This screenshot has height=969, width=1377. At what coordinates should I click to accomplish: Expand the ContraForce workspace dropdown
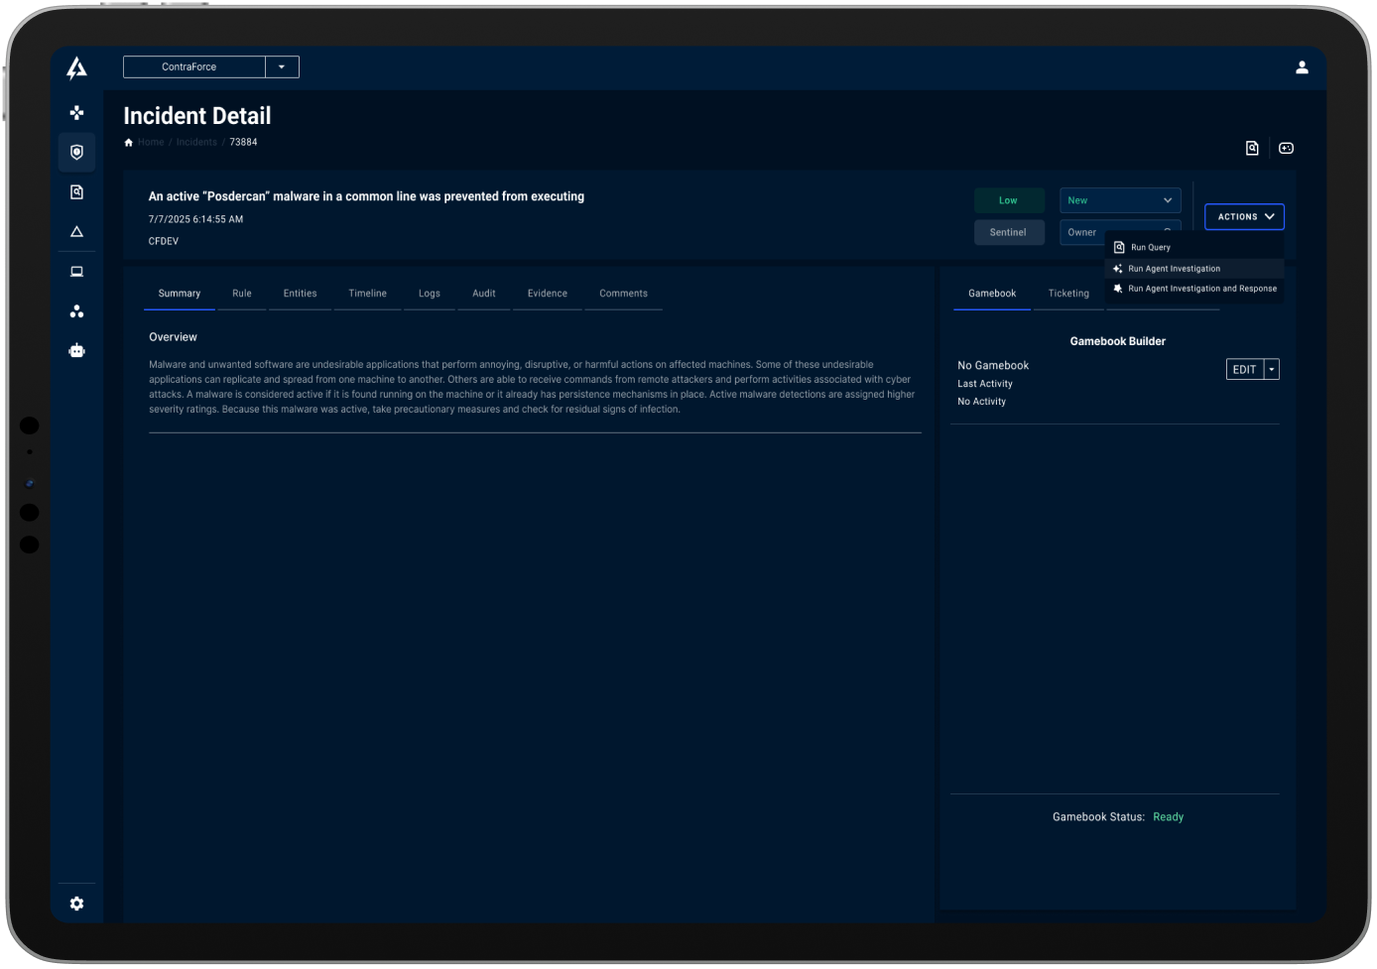pos(282,66)
